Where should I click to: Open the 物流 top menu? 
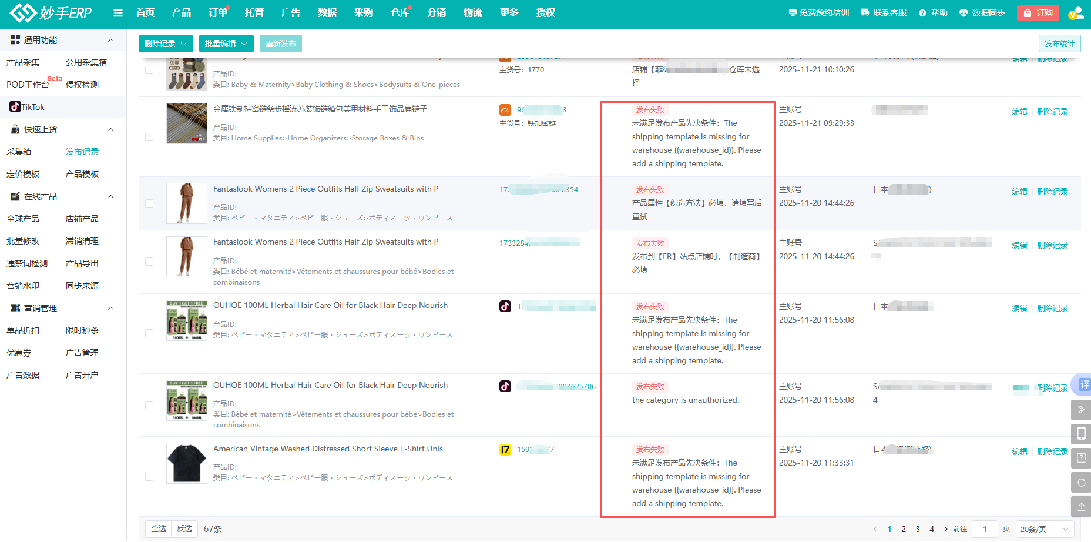pyautogui.click(x=472, y=13)
